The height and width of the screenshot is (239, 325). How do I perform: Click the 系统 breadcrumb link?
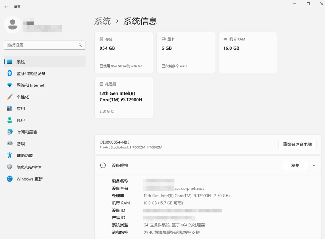point(103,21)
